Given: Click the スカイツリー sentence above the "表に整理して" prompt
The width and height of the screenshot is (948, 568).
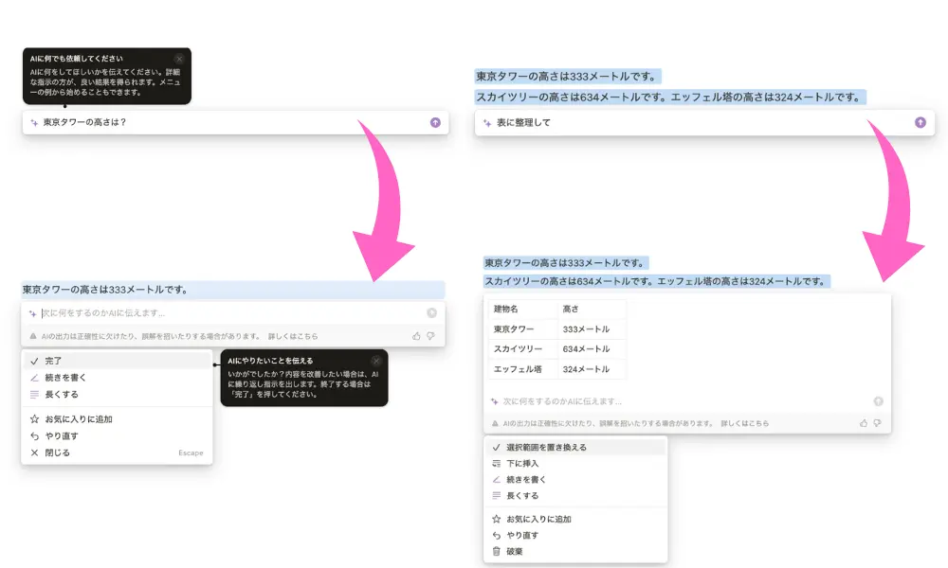Looking at the screenshot, I should [670, 98].
